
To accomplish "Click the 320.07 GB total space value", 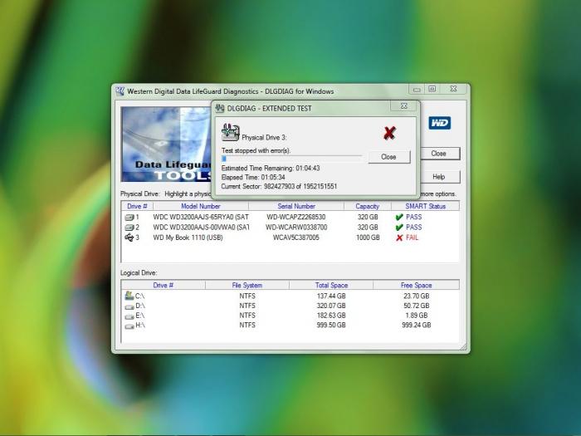I will [x=331, y=306].
